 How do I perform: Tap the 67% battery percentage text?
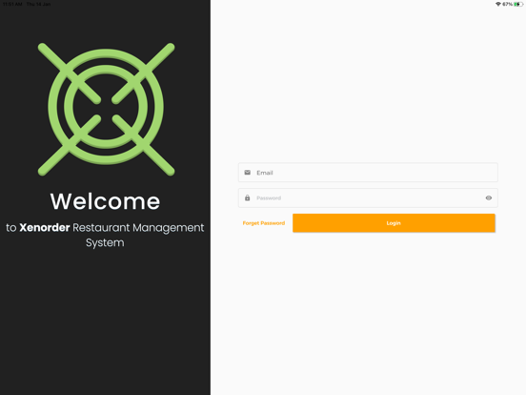[x=507, y=4]
